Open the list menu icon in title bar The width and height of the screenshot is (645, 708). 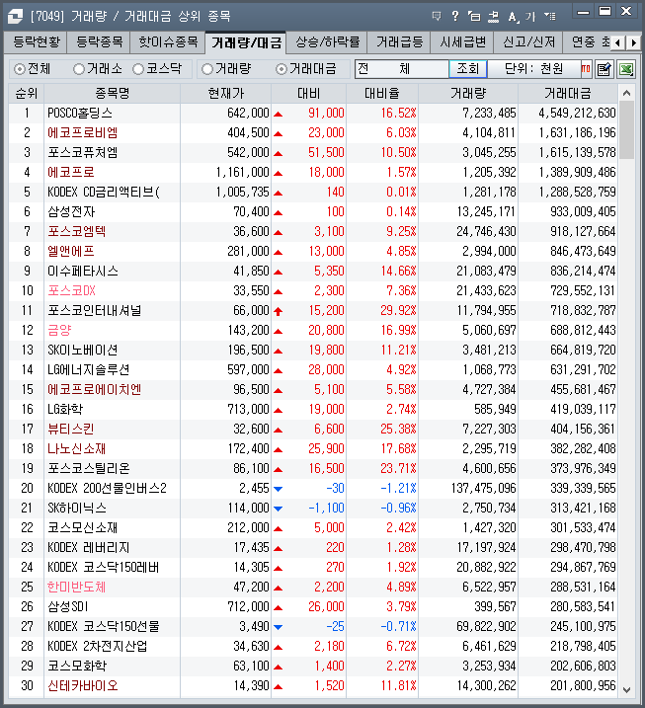pyautogui.click(x=550, y=16)
